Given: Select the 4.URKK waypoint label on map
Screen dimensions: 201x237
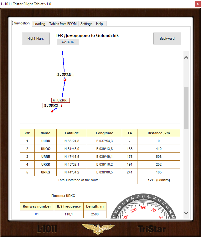Looking at the screenshot, I should 61,100.
